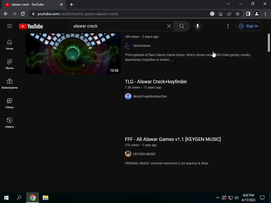Click the address bar URL
Image resolution: width=271 pixels, height=203 pixels.
[78, 14]
